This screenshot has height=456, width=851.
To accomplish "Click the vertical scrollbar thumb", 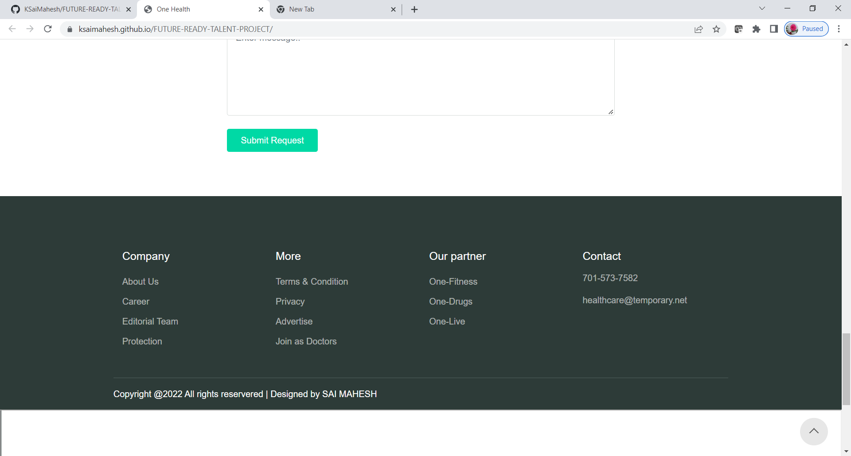I will (846, 369).
